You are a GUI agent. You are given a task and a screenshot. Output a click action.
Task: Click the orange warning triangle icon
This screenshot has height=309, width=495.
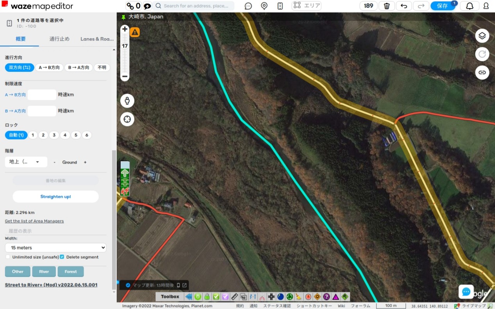click(x=135, y=32)
